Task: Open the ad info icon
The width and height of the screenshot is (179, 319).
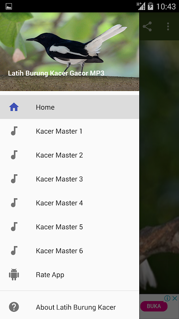Action: [x=167, y=298]
